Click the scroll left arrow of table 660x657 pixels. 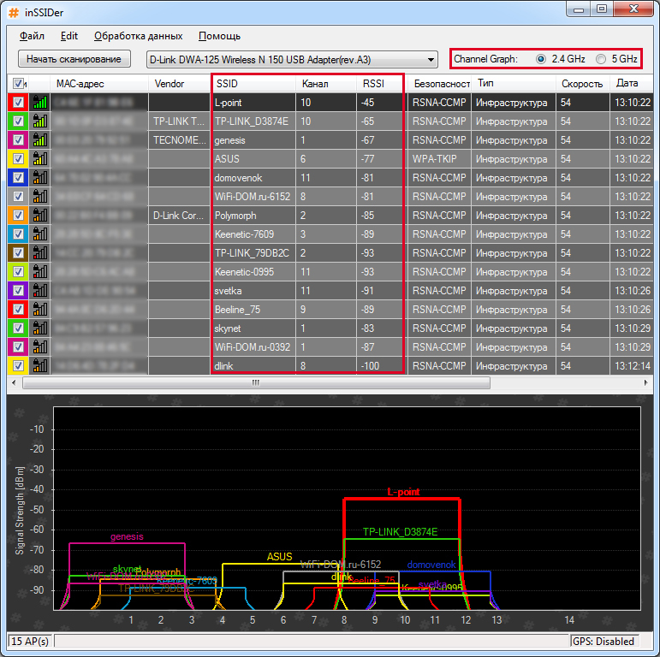tap(14, 382)
